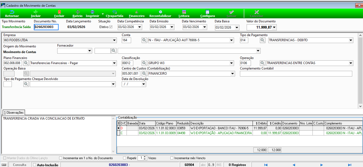363x167 pixels.
Task: Click the Documento No. input field
Action: pos(46,27)
